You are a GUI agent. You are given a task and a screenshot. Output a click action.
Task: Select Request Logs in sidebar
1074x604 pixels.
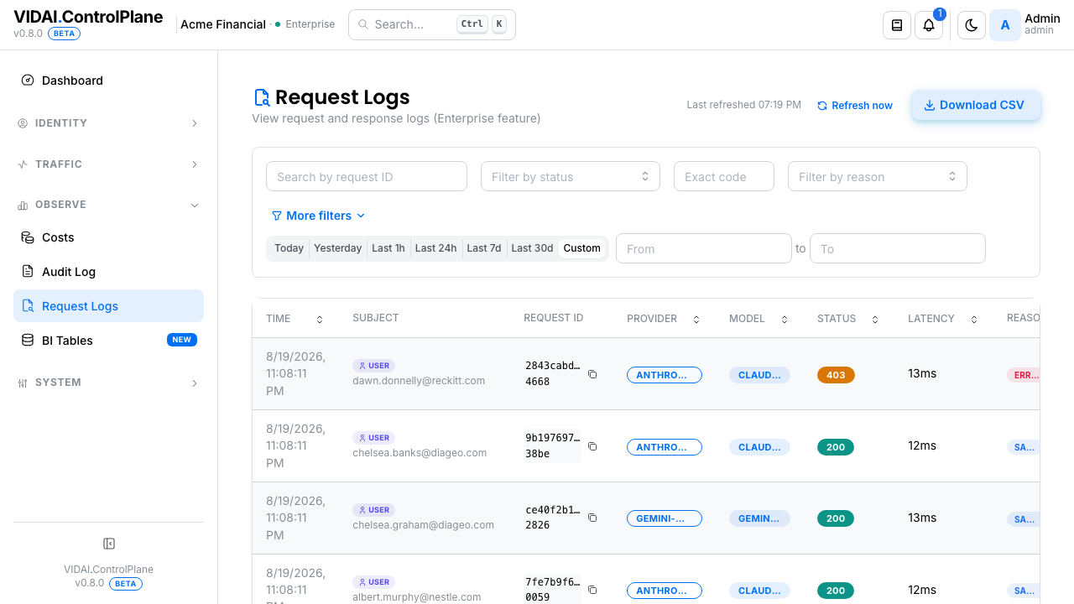[108, 306]
